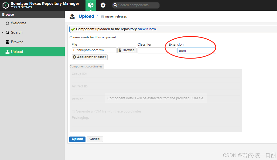The width and height of the screenshot is (277, 160).
Task: Expand the Search tree node arrow
Action: point(2,33)
